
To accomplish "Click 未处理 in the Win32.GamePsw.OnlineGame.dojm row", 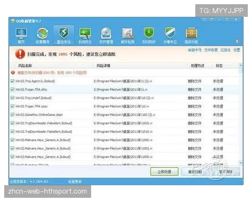I will 218,115.
